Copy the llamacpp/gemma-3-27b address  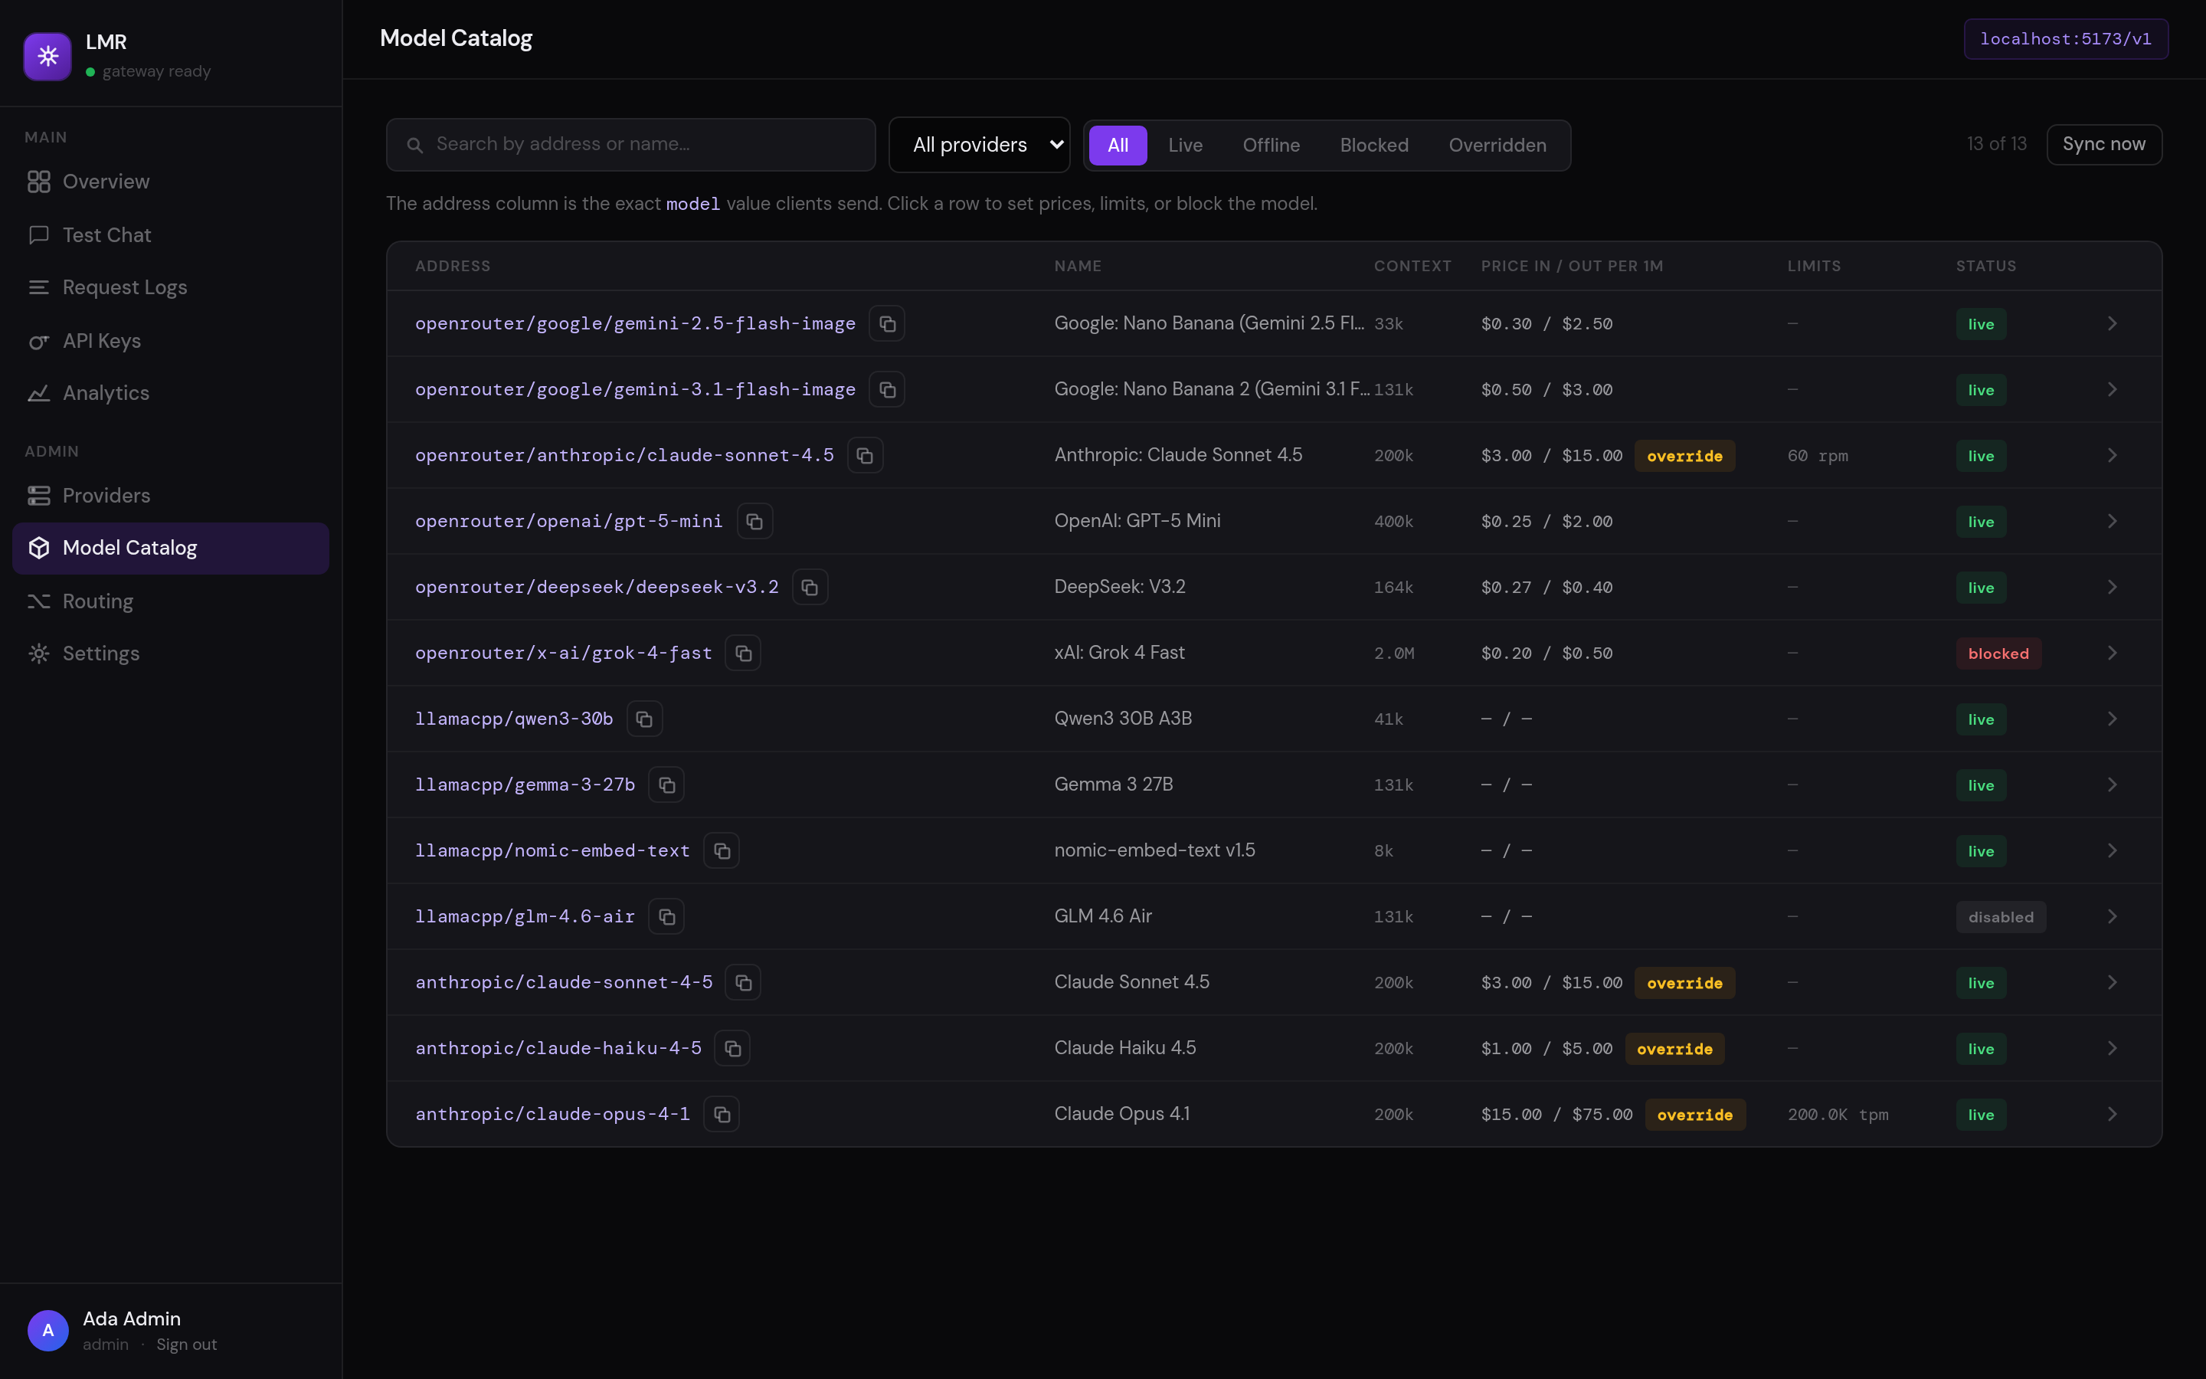coord(666,784)
